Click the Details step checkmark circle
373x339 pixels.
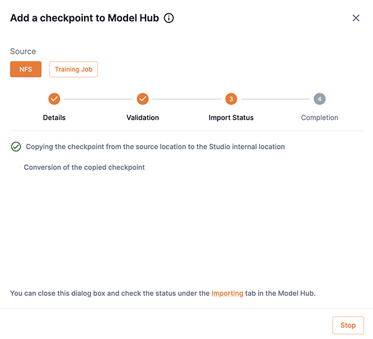pos(54,99)
